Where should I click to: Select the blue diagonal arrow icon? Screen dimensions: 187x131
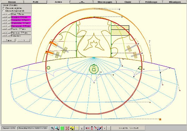100,128
